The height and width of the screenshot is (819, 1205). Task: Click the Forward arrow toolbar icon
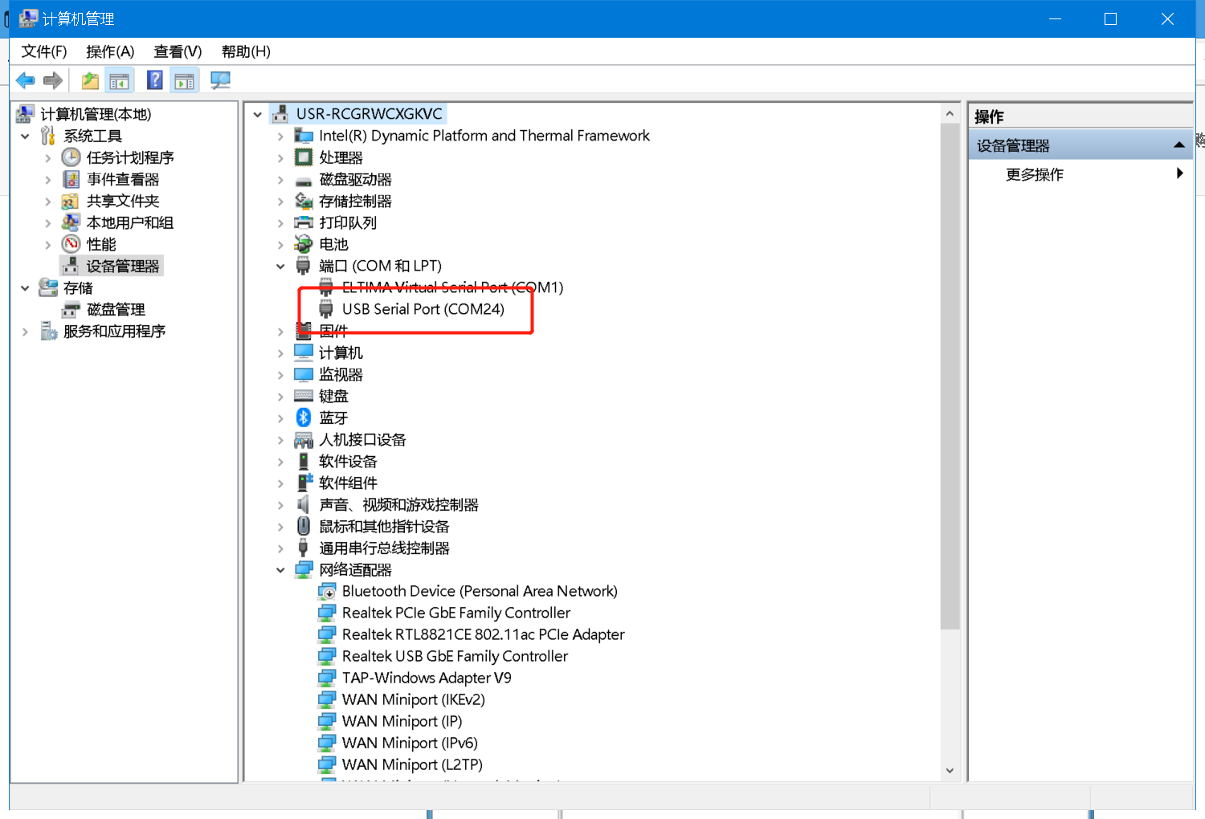(53, 80)
